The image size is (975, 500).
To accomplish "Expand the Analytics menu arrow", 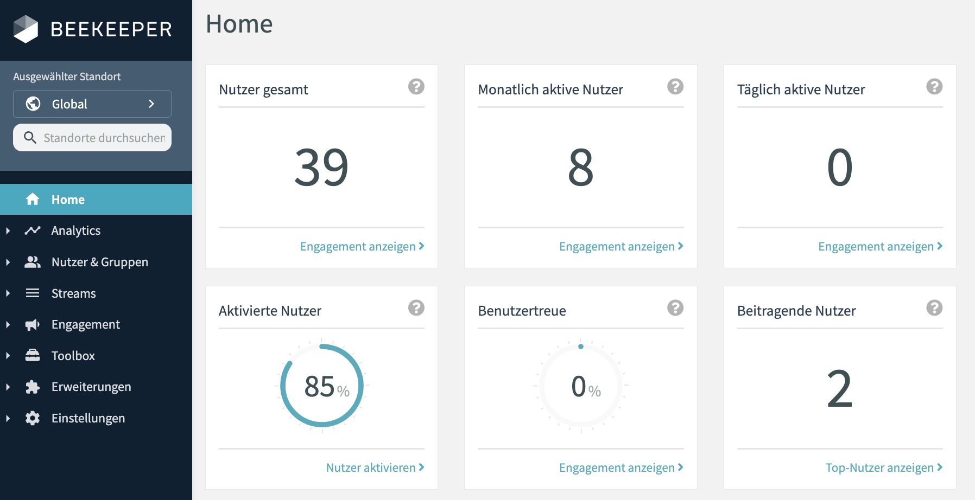I will click(x=8, y=230).
